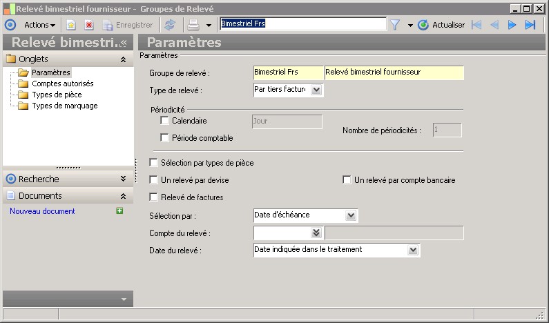Image resolution: width=549 pixels, height=323 pixels.
Task: Click the Groupe de relevé code field
Action: tap(287, 72)
